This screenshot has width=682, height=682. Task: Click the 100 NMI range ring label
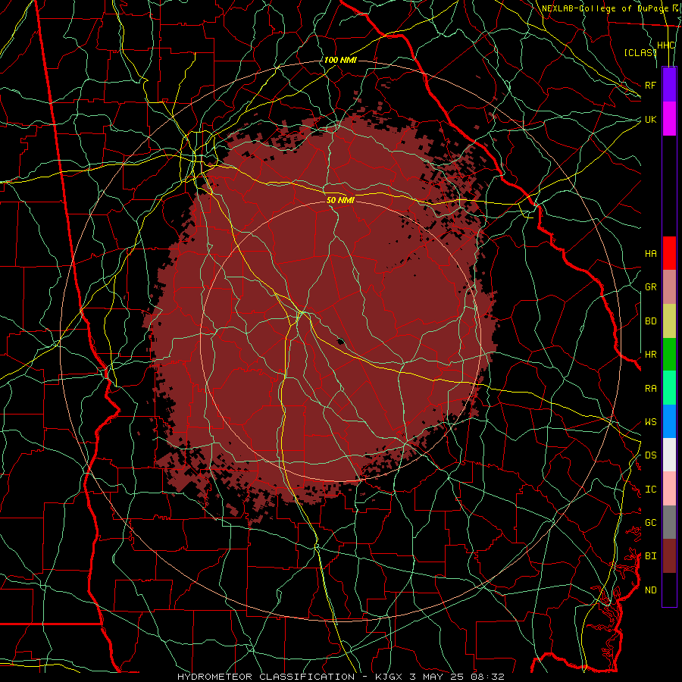[x=340, y=60]
